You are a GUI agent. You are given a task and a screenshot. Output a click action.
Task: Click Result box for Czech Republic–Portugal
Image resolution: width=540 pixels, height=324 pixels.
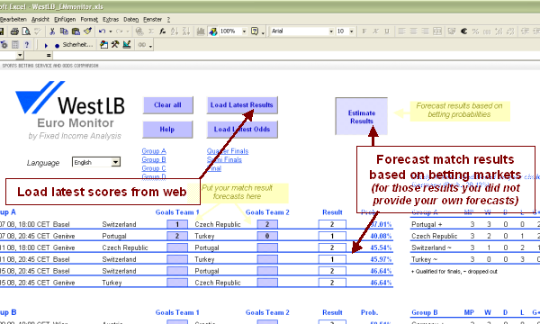pos(332,247)
